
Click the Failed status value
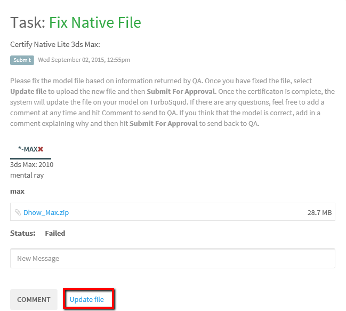point(55,233)
